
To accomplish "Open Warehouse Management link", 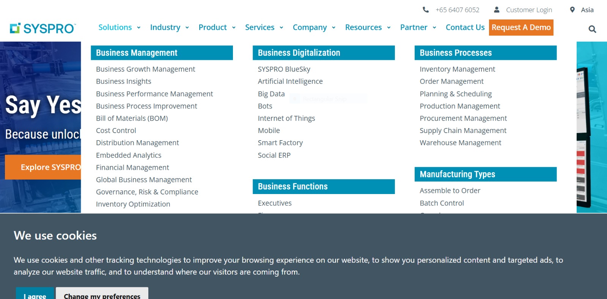I will (x=461, y=142).
